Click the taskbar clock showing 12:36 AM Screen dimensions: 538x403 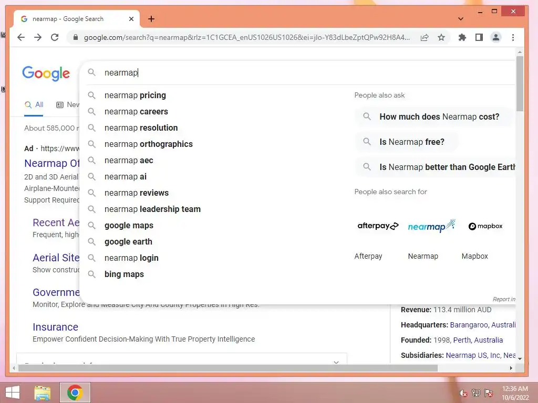[515, 393]
